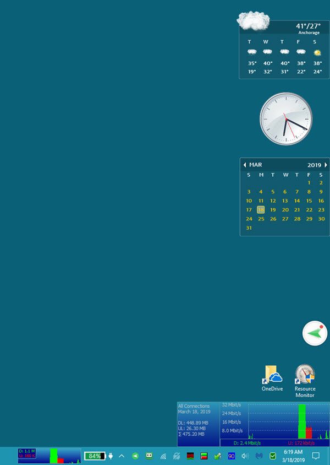Click the taskbar date and time
Screen dimensions: 330x465
pyautogui.click(x=293, y=456)
